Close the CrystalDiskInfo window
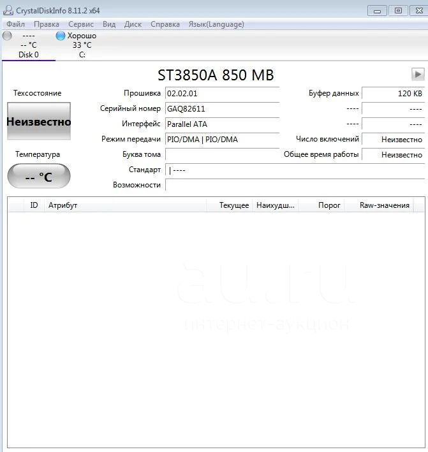The image size is (428, 452). 419,11
